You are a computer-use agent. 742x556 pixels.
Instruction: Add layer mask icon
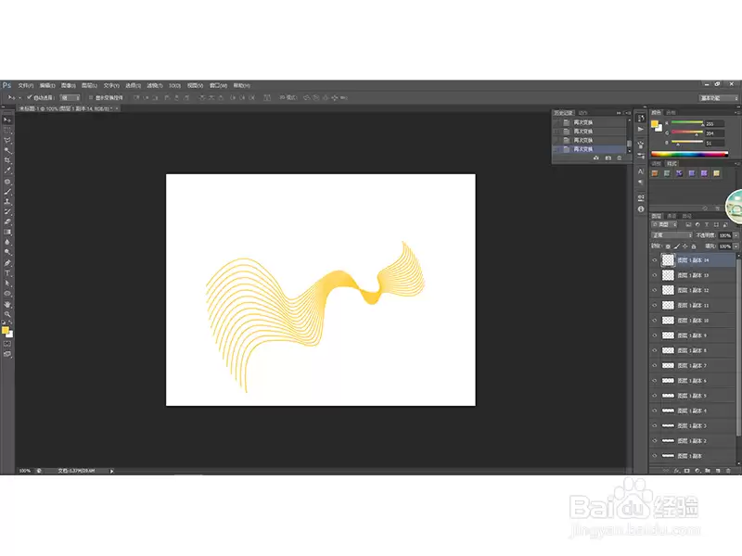pyautogui.click(x=686, y=471)
